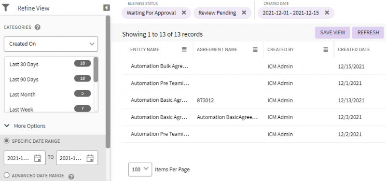Click the Refresh button
This screenshot has height=181, width=386.
tap(368, 33)
